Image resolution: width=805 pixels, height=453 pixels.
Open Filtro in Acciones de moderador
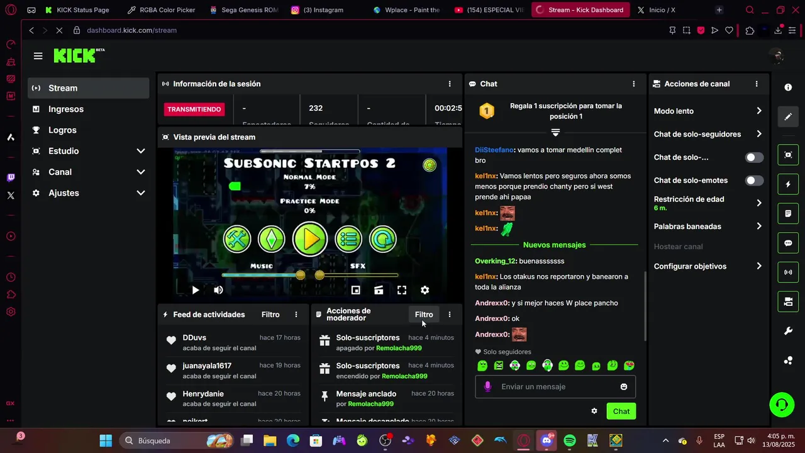(424, 315)
